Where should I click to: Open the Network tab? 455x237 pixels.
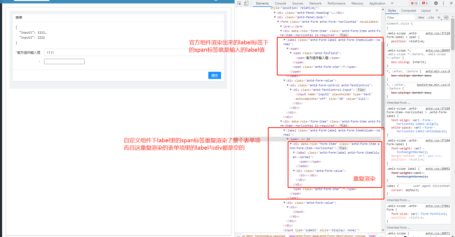[315, 3]
